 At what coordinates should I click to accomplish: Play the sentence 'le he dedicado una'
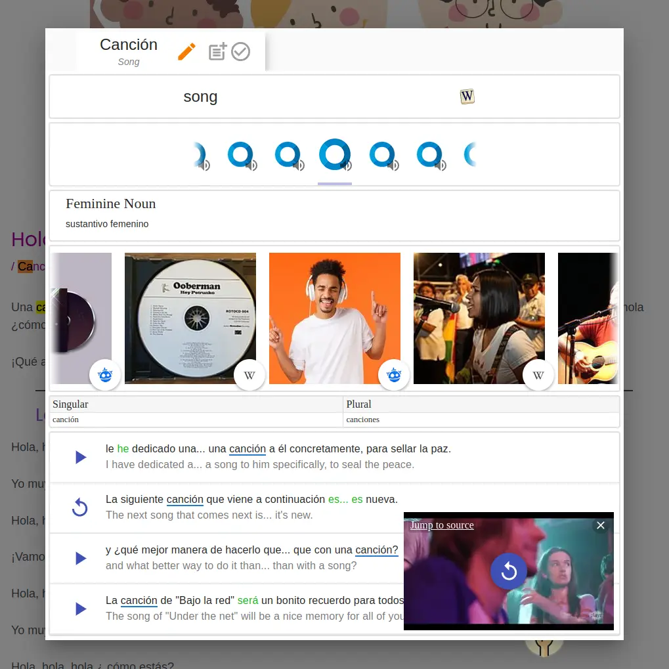pyautogui.click(x=80, y=457)
